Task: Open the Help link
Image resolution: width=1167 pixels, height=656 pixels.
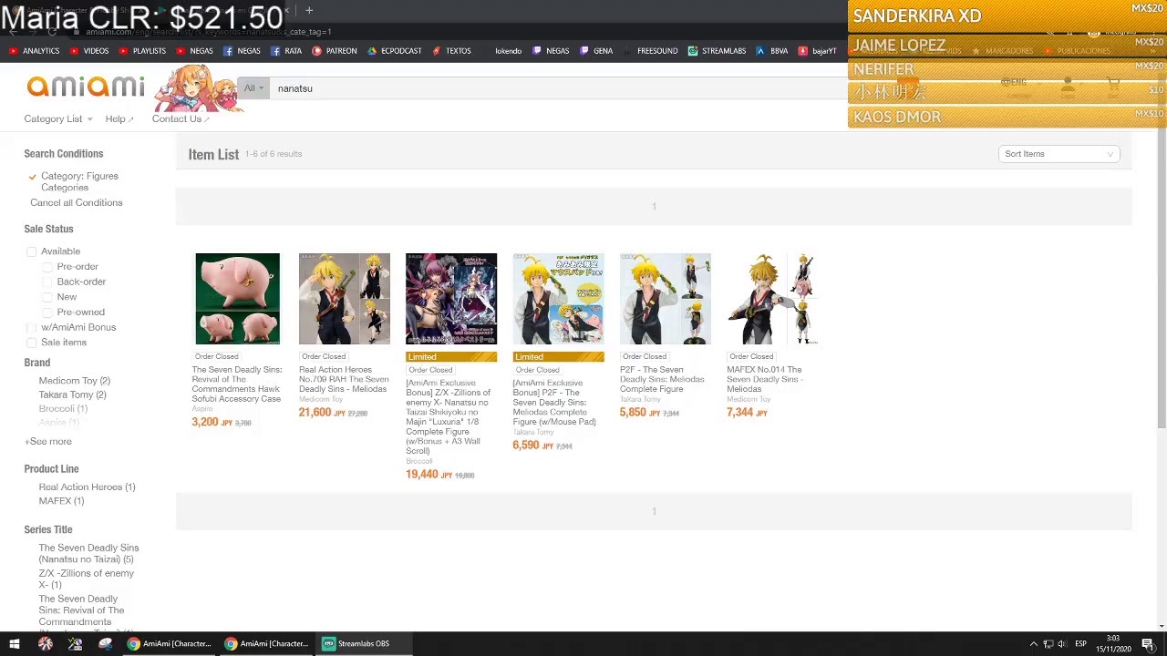Action: [119, 119]
